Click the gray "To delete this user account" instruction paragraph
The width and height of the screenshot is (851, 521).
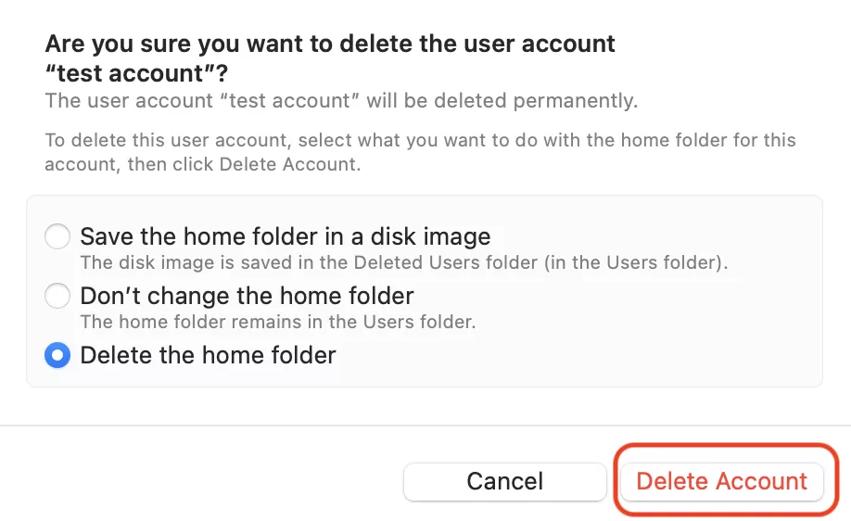click(419, 142)
